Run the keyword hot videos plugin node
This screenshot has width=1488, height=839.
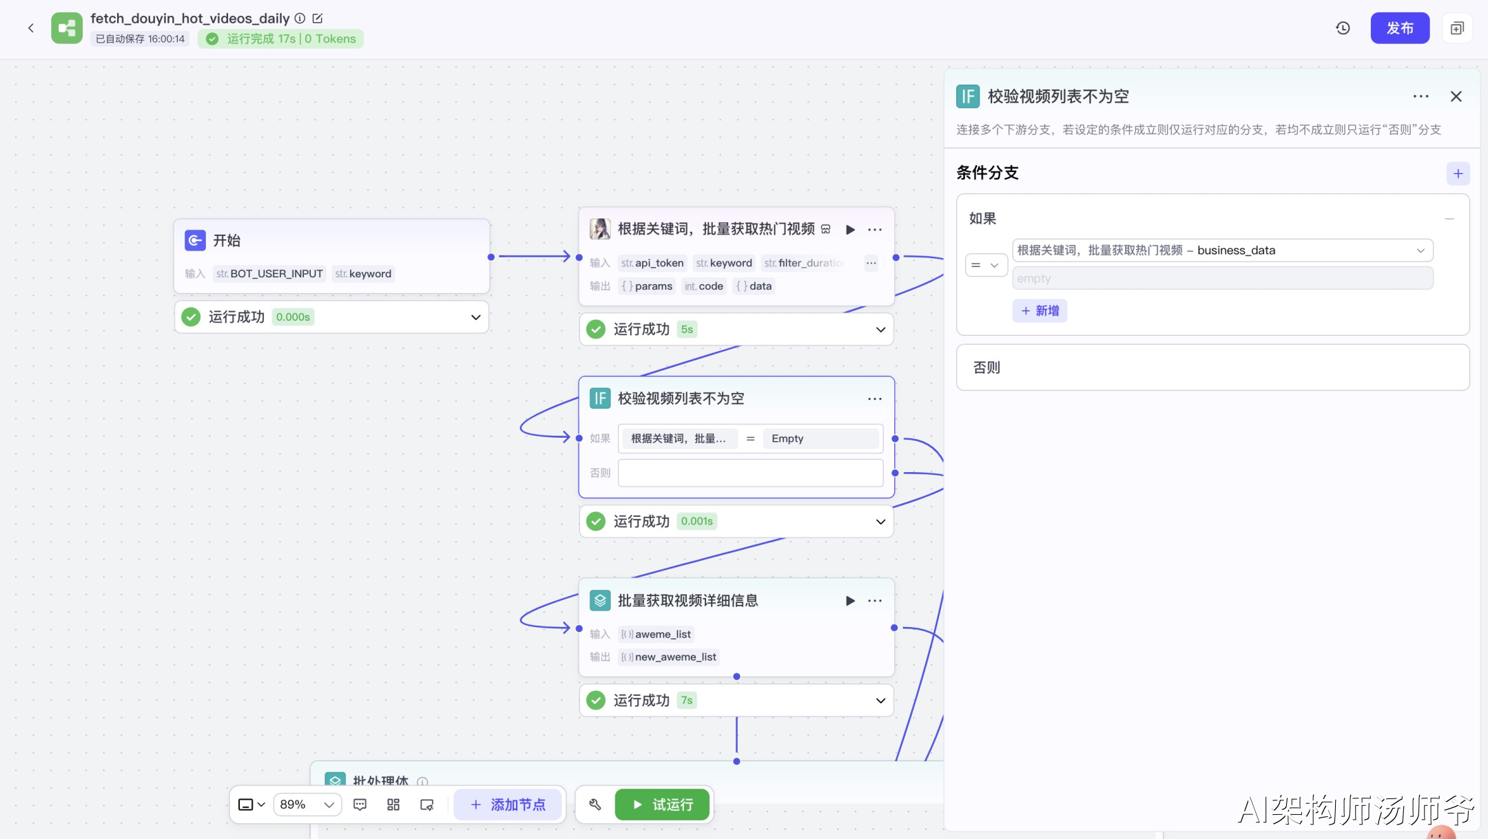click(850, 230)
